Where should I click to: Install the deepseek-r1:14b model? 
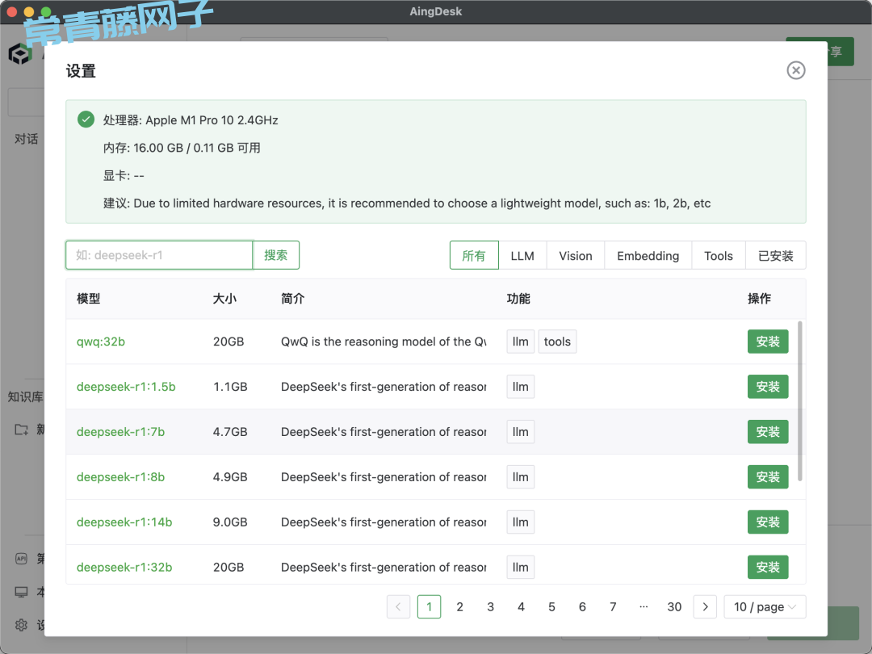click(x=768, y=522)
